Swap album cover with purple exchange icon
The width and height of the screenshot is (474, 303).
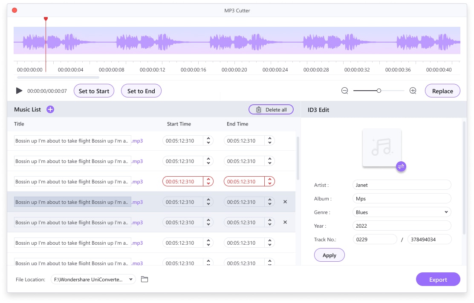tap(401, 166)
